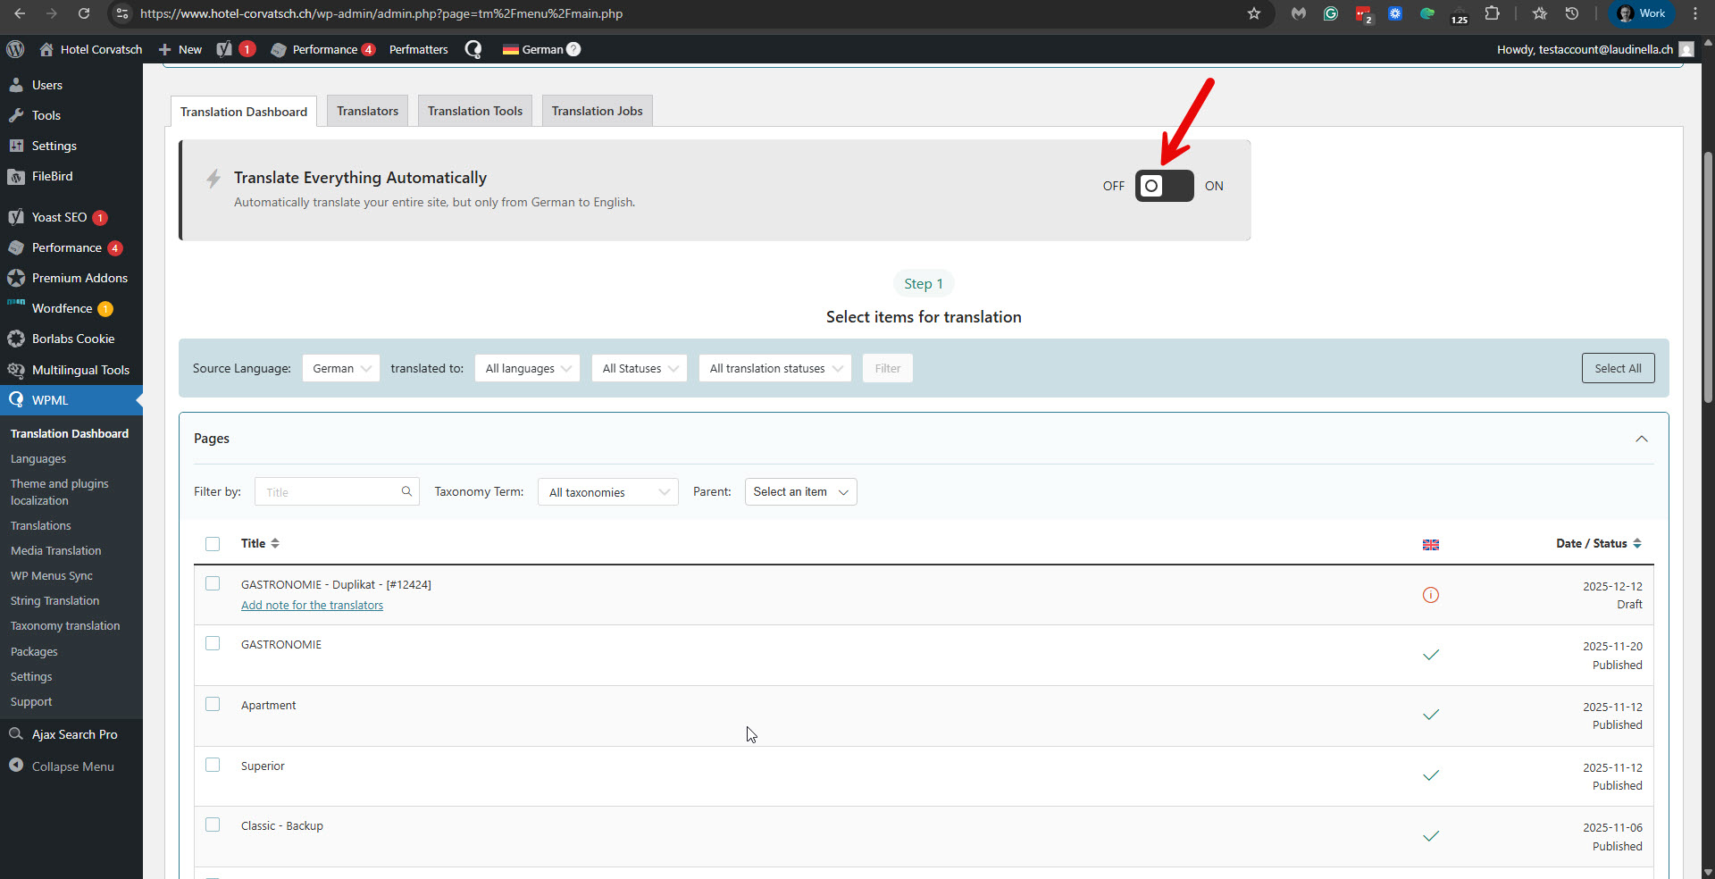Toggle Translate Everything Automatically switch
Viewport: 1715px width, 879px height.
(x=1164, y=186)
